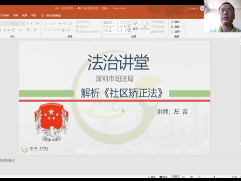Click the Find (查找) button
The width and height of the screenshot is (241, 181).
(x=175, y=22)
